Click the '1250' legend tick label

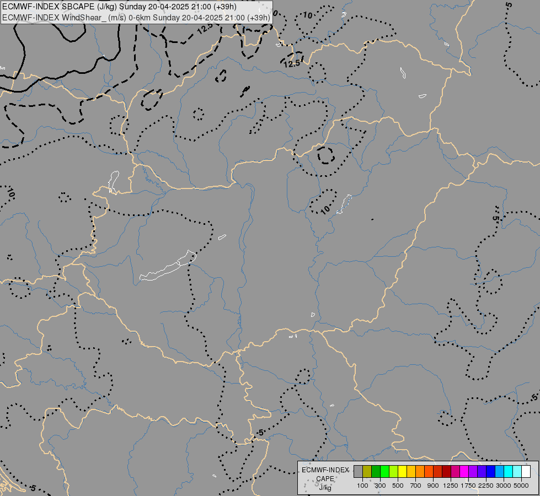pyautogui.click(x=451, y=486)
